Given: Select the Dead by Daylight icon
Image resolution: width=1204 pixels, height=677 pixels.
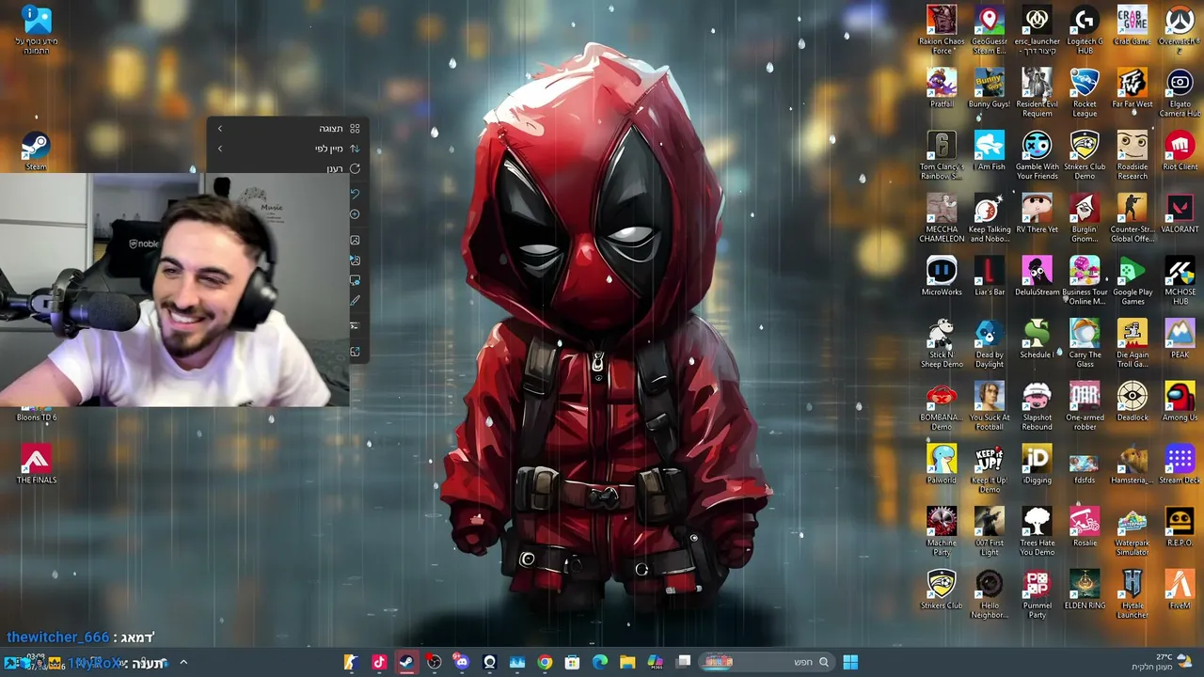Looking at the screenshot, I should (x=989, y=343).
